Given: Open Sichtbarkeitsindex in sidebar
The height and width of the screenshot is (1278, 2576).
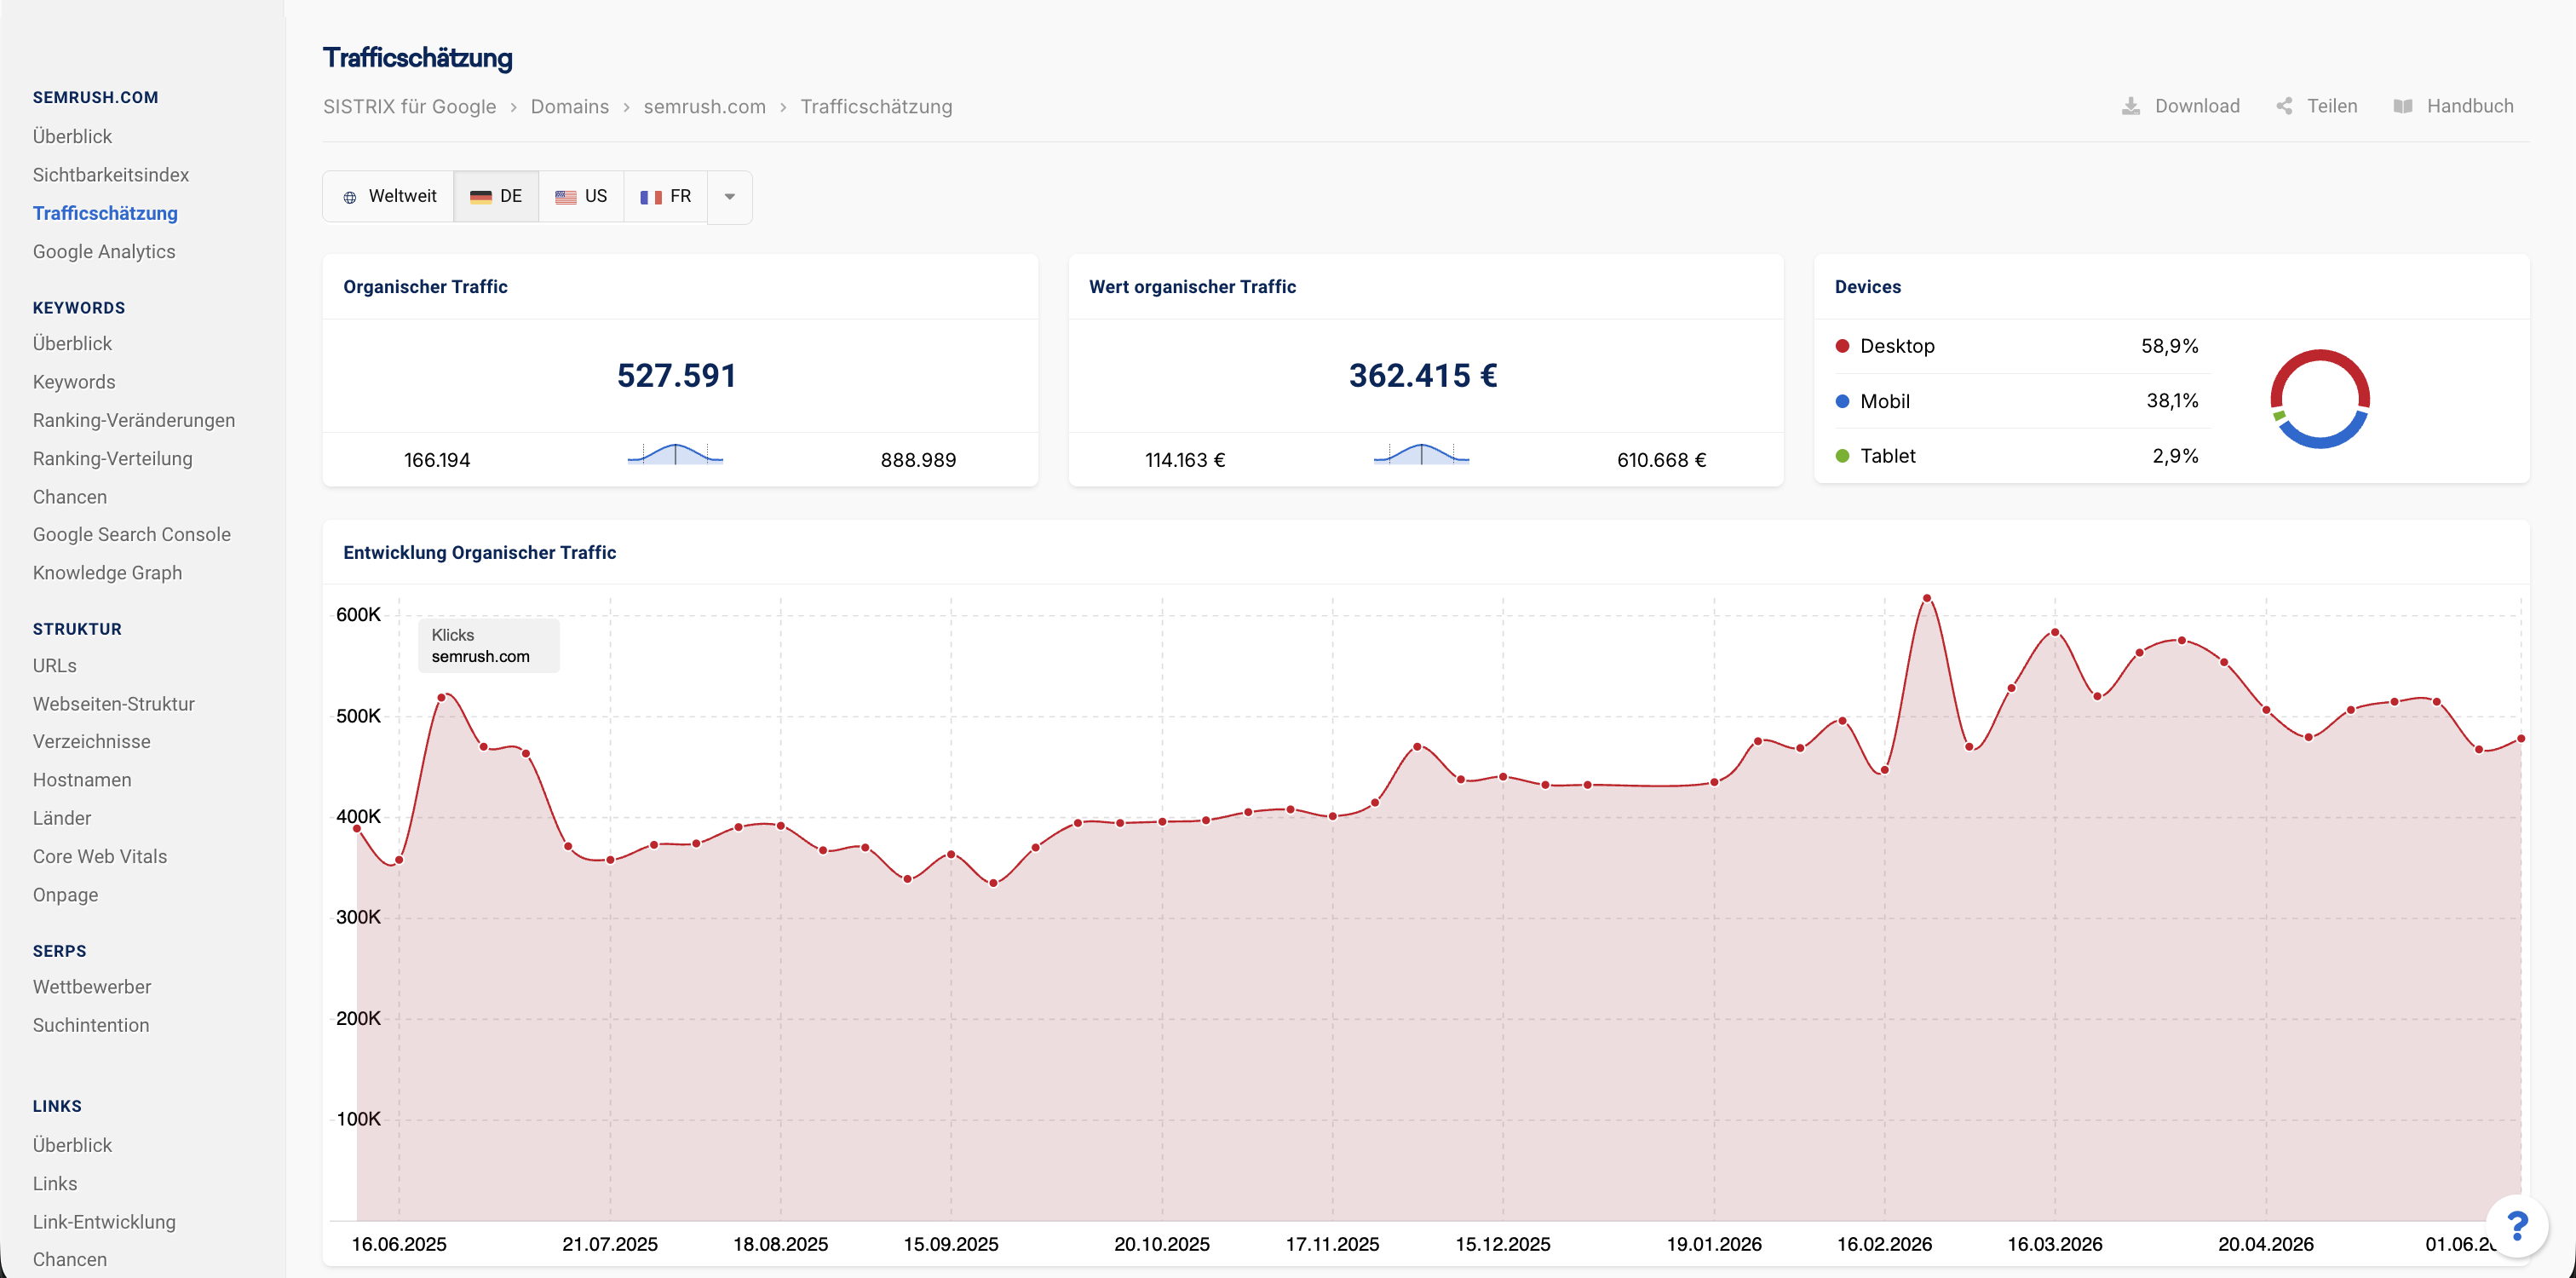Looking at the screenshot, I should pos(111,175).
